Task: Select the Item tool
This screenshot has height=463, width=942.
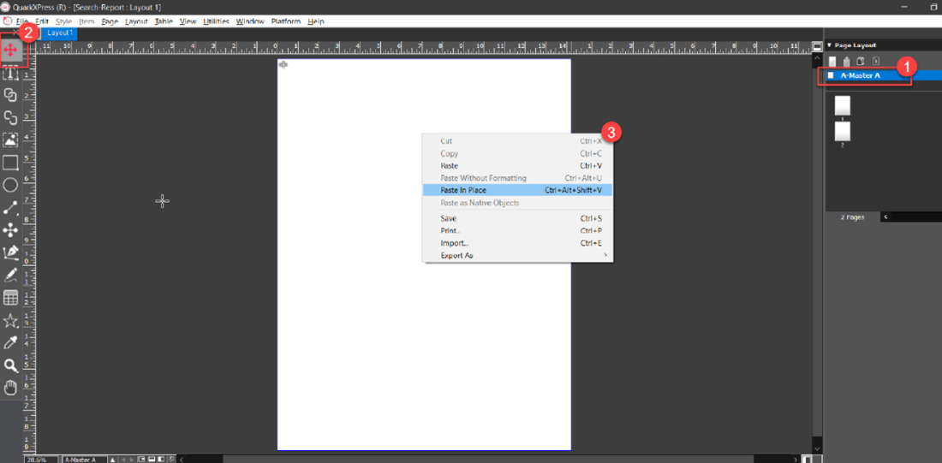Action: click(10, 50)
